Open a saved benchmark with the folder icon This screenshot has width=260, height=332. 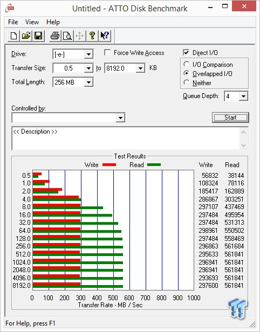[x=26, y=36]
